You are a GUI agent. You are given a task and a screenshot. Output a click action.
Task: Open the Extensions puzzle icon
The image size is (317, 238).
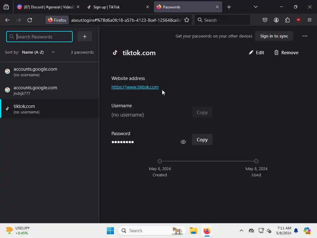[x=287, y=20]
